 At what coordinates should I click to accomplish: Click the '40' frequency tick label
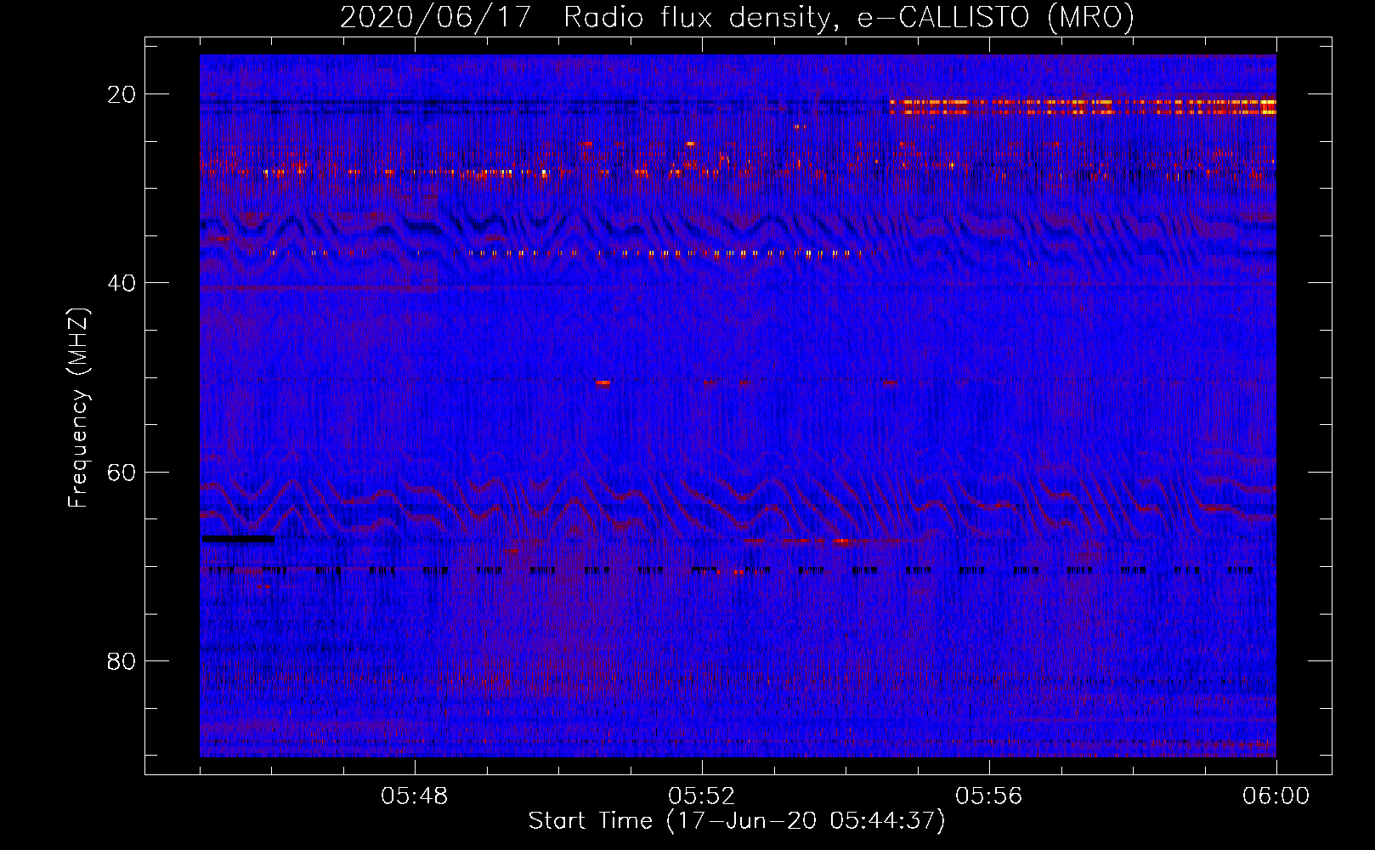tap(122, 283)
